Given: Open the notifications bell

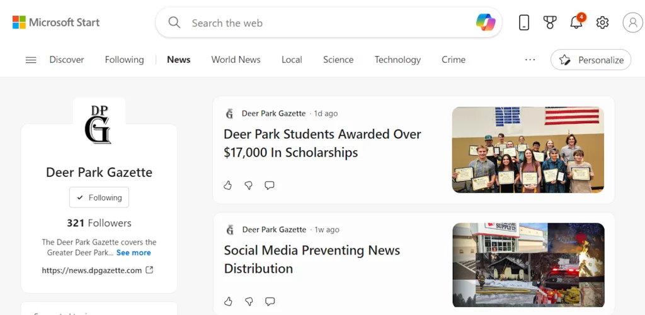Looking at the screenshot, I should click(x=576, y=23).
